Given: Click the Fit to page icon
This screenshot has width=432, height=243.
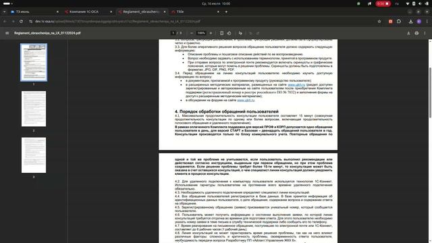Looking at the screenshot, I should (221, 33).
